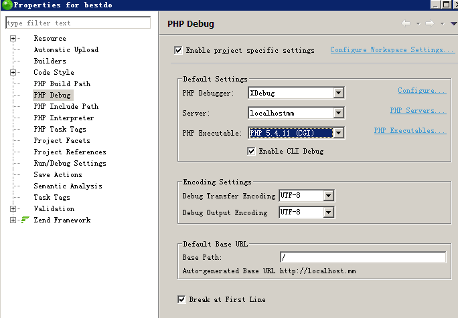Click the forward navigation arrow icon

(x=430, y=23)
